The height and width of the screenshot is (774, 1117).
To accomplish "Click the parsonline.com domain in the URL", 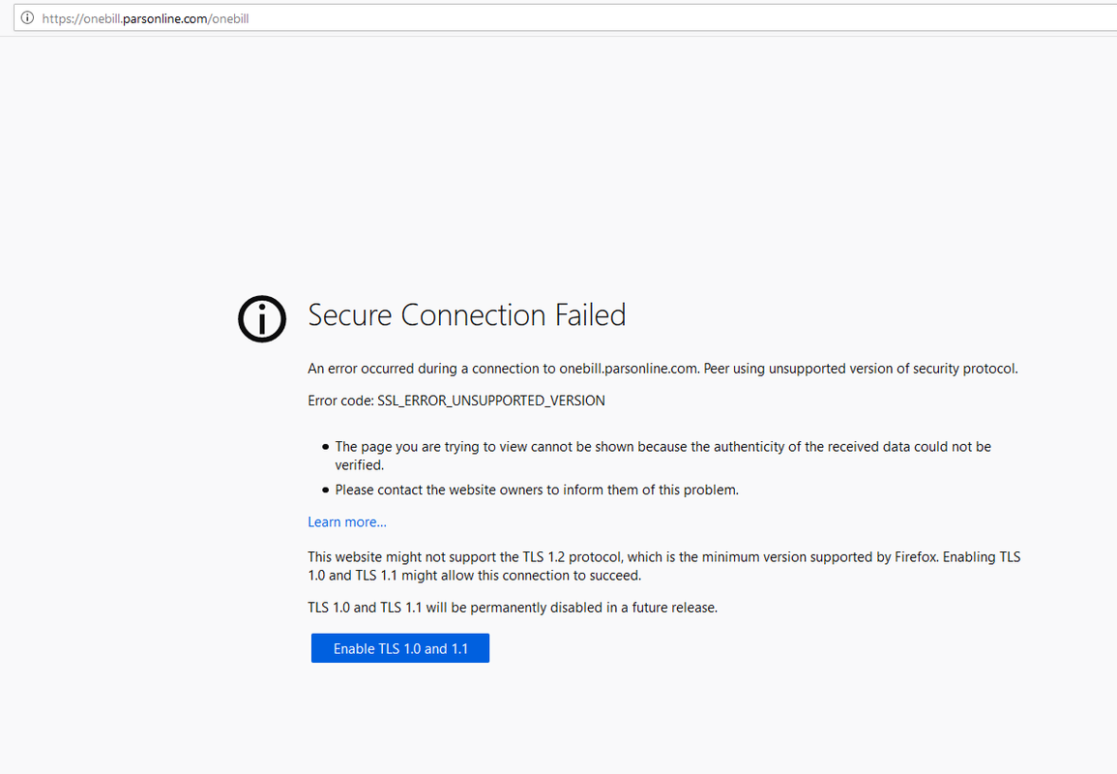I will point(164,18).
